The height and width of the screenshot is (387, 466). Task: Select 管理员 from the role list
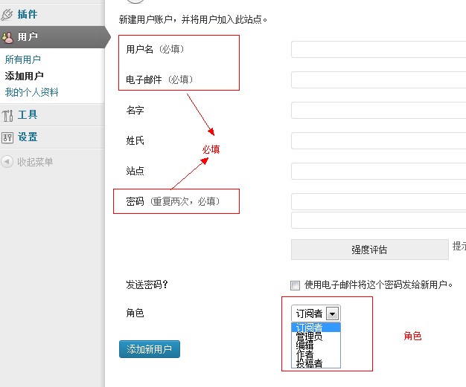(x=310, y=336)
